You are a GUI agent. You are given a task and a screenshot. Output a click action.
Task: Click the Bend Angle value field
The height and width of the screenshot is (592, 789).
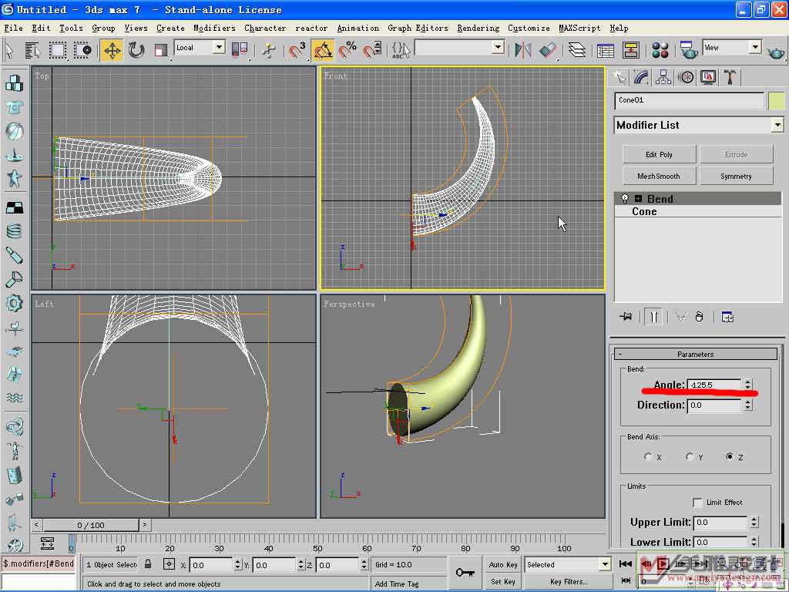pyautogui.click(x=714, y=385)
